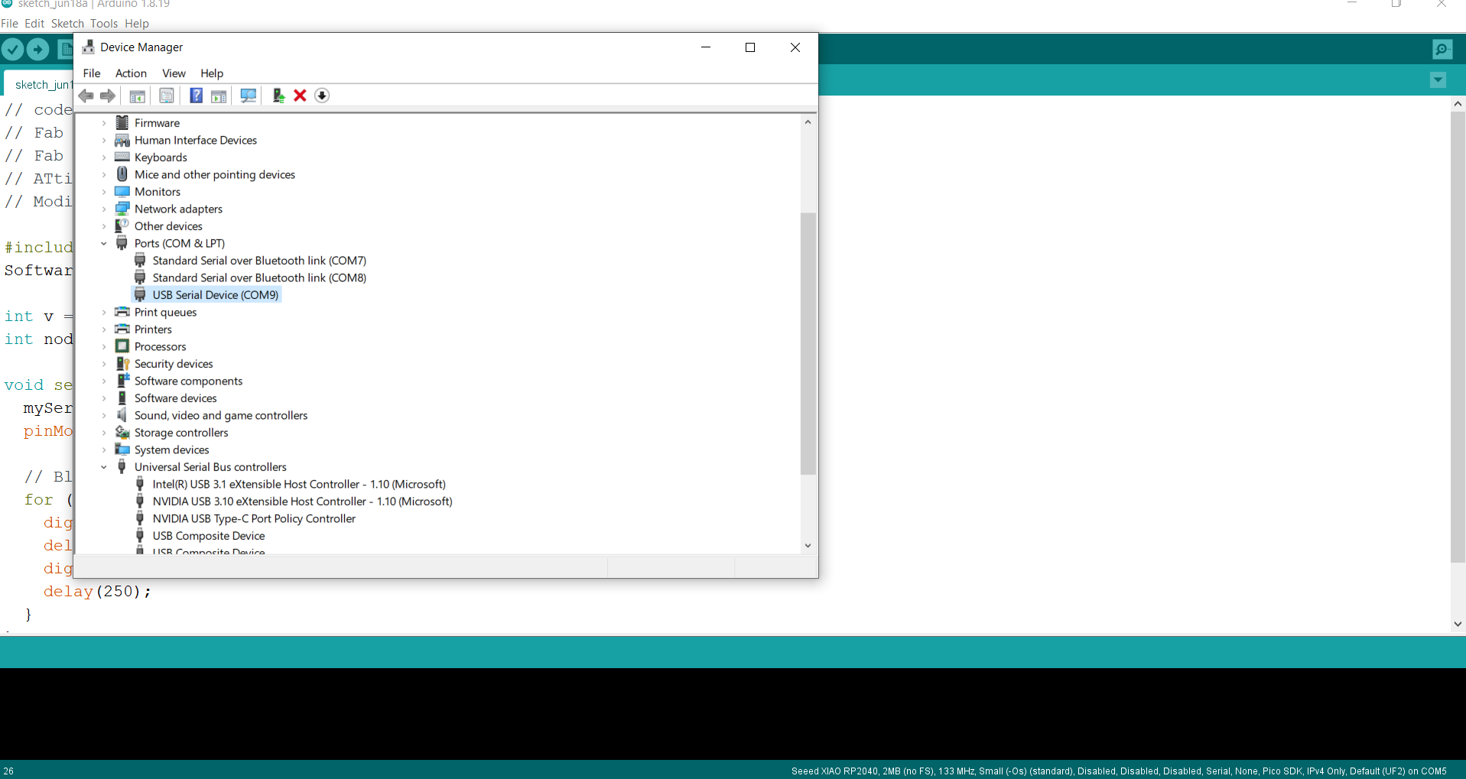
Task: Collapse the Ports (COM & LPT) node
Action: click(104, 243)
